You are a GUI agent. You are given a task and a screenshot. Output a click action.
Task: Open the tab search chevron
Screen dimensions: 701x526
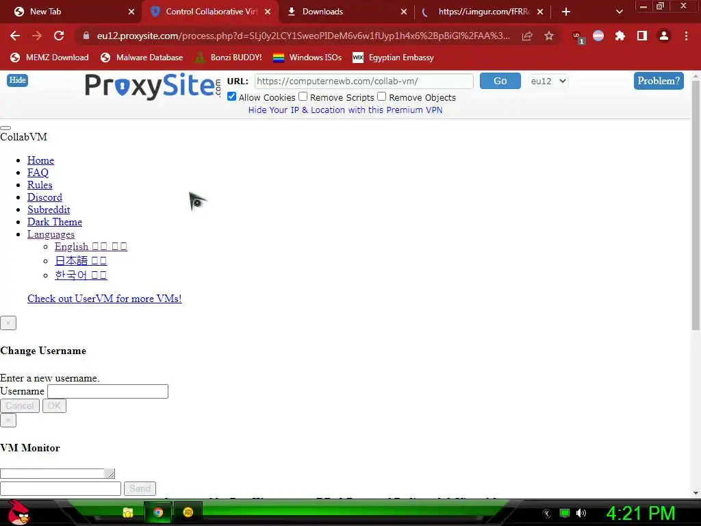tap(619, 12)
